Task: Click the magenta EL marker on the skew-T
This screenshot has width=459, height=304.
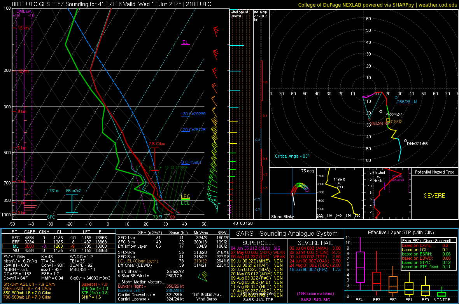Action: click(x=185, y=42)
